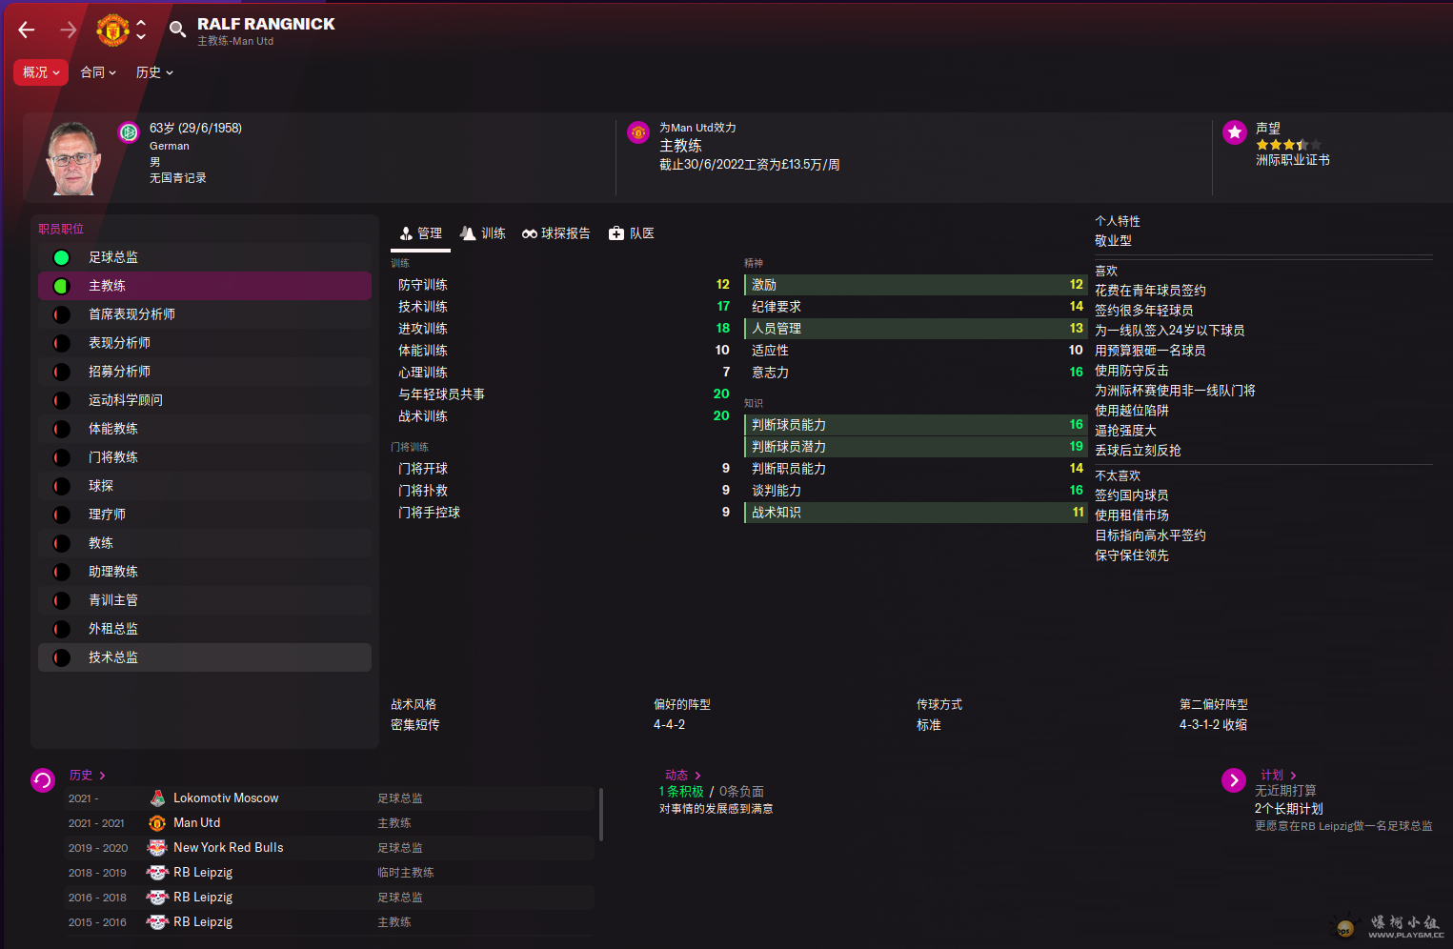The image size is (1453, 949).
Task: Open the Manchester United club badge menu
Action: 112,30
